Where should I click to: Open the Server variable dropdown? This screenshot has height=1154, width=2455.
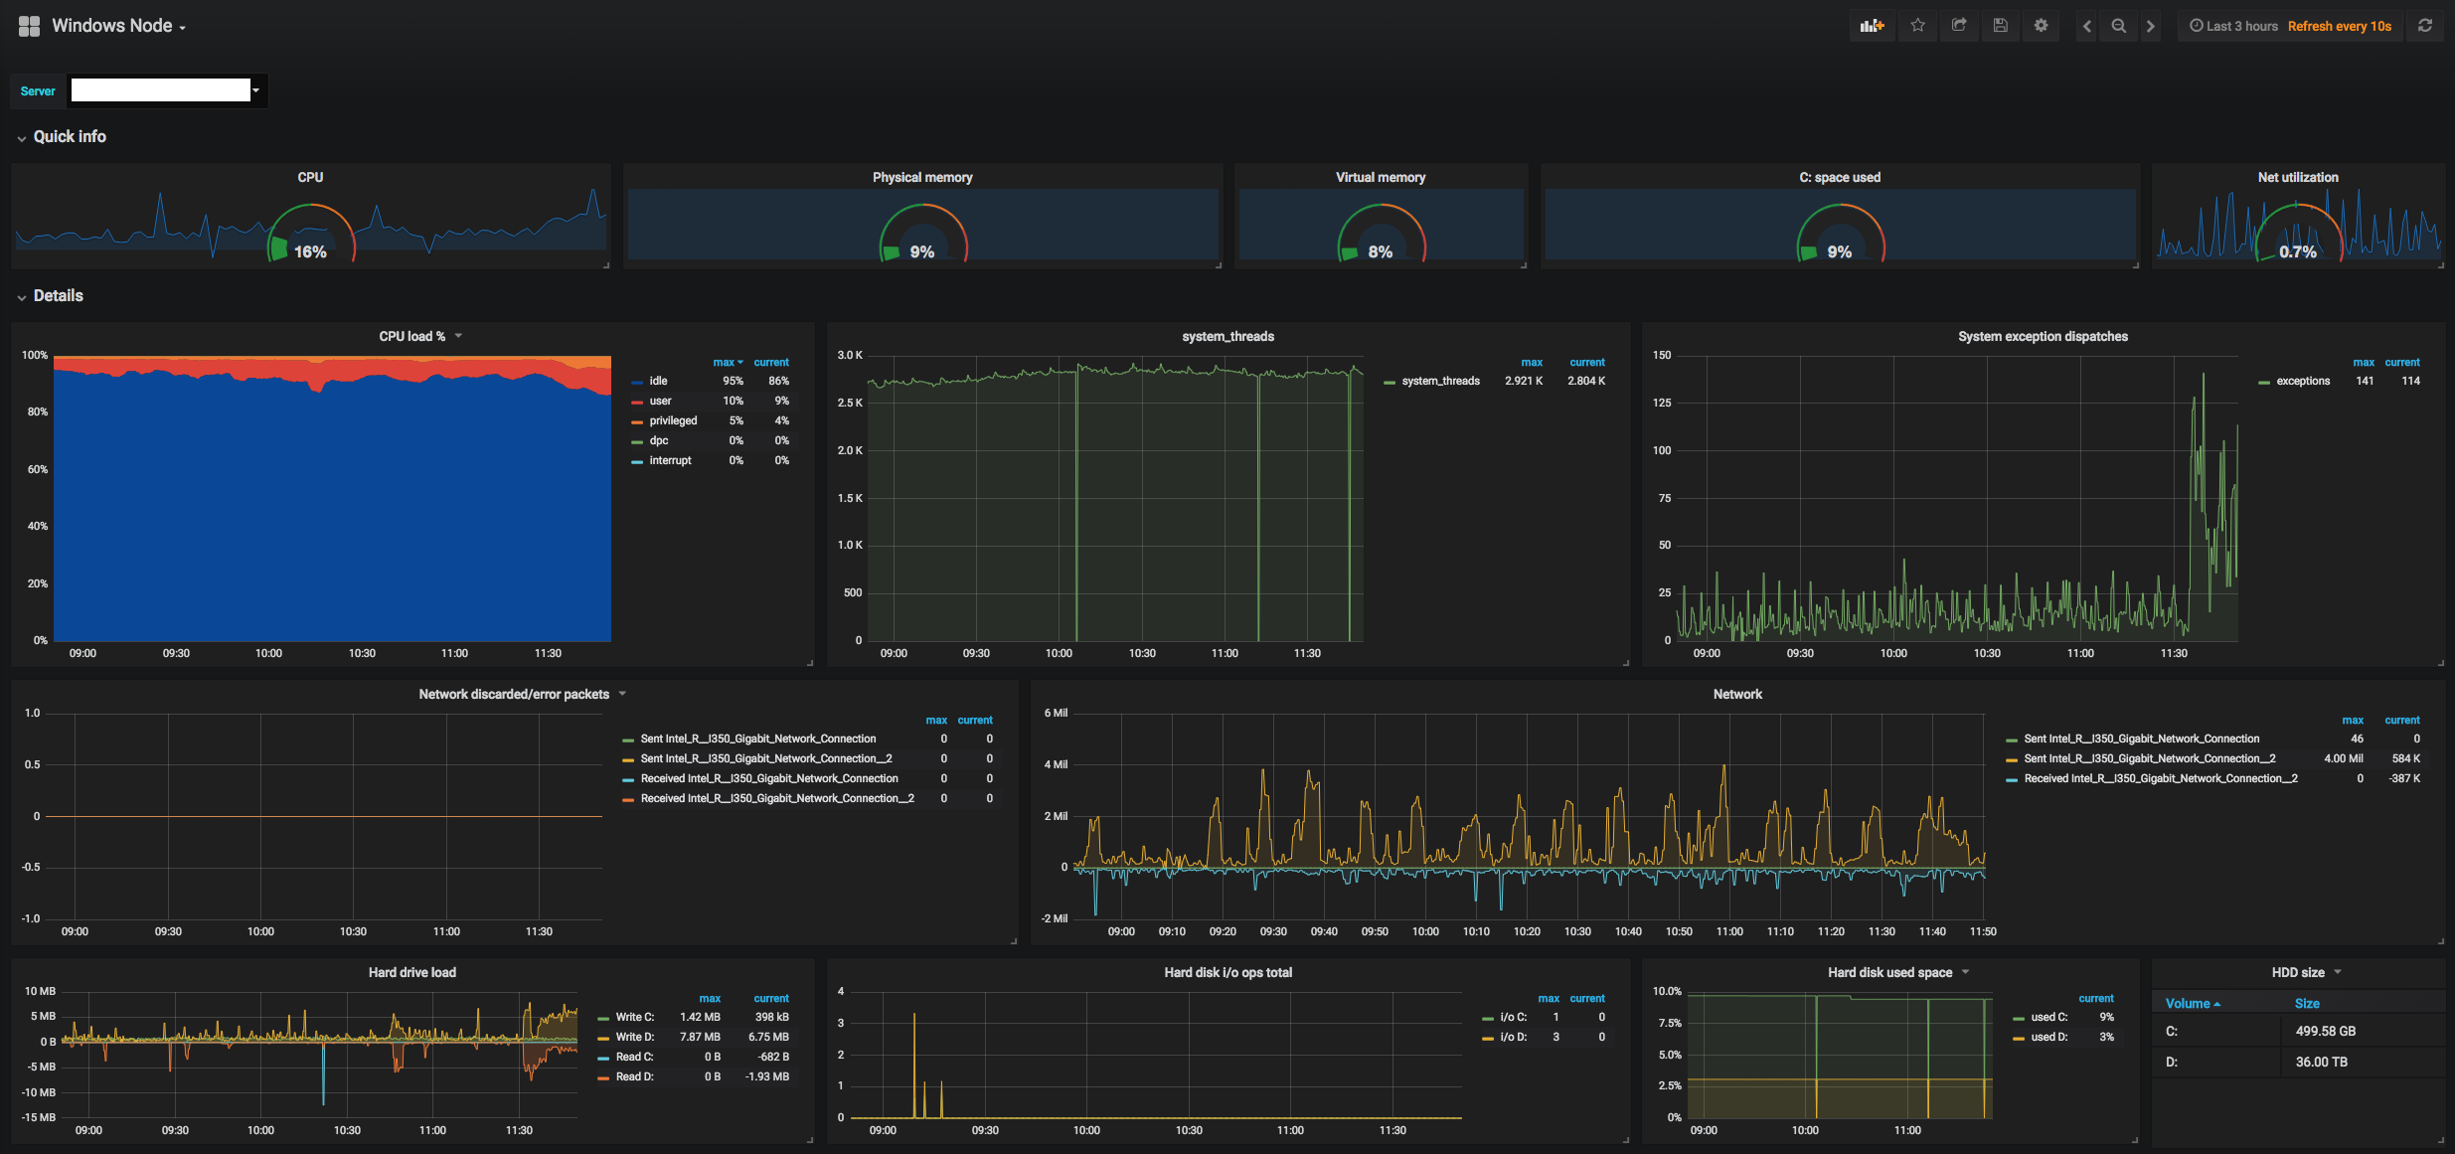point(166,90)
